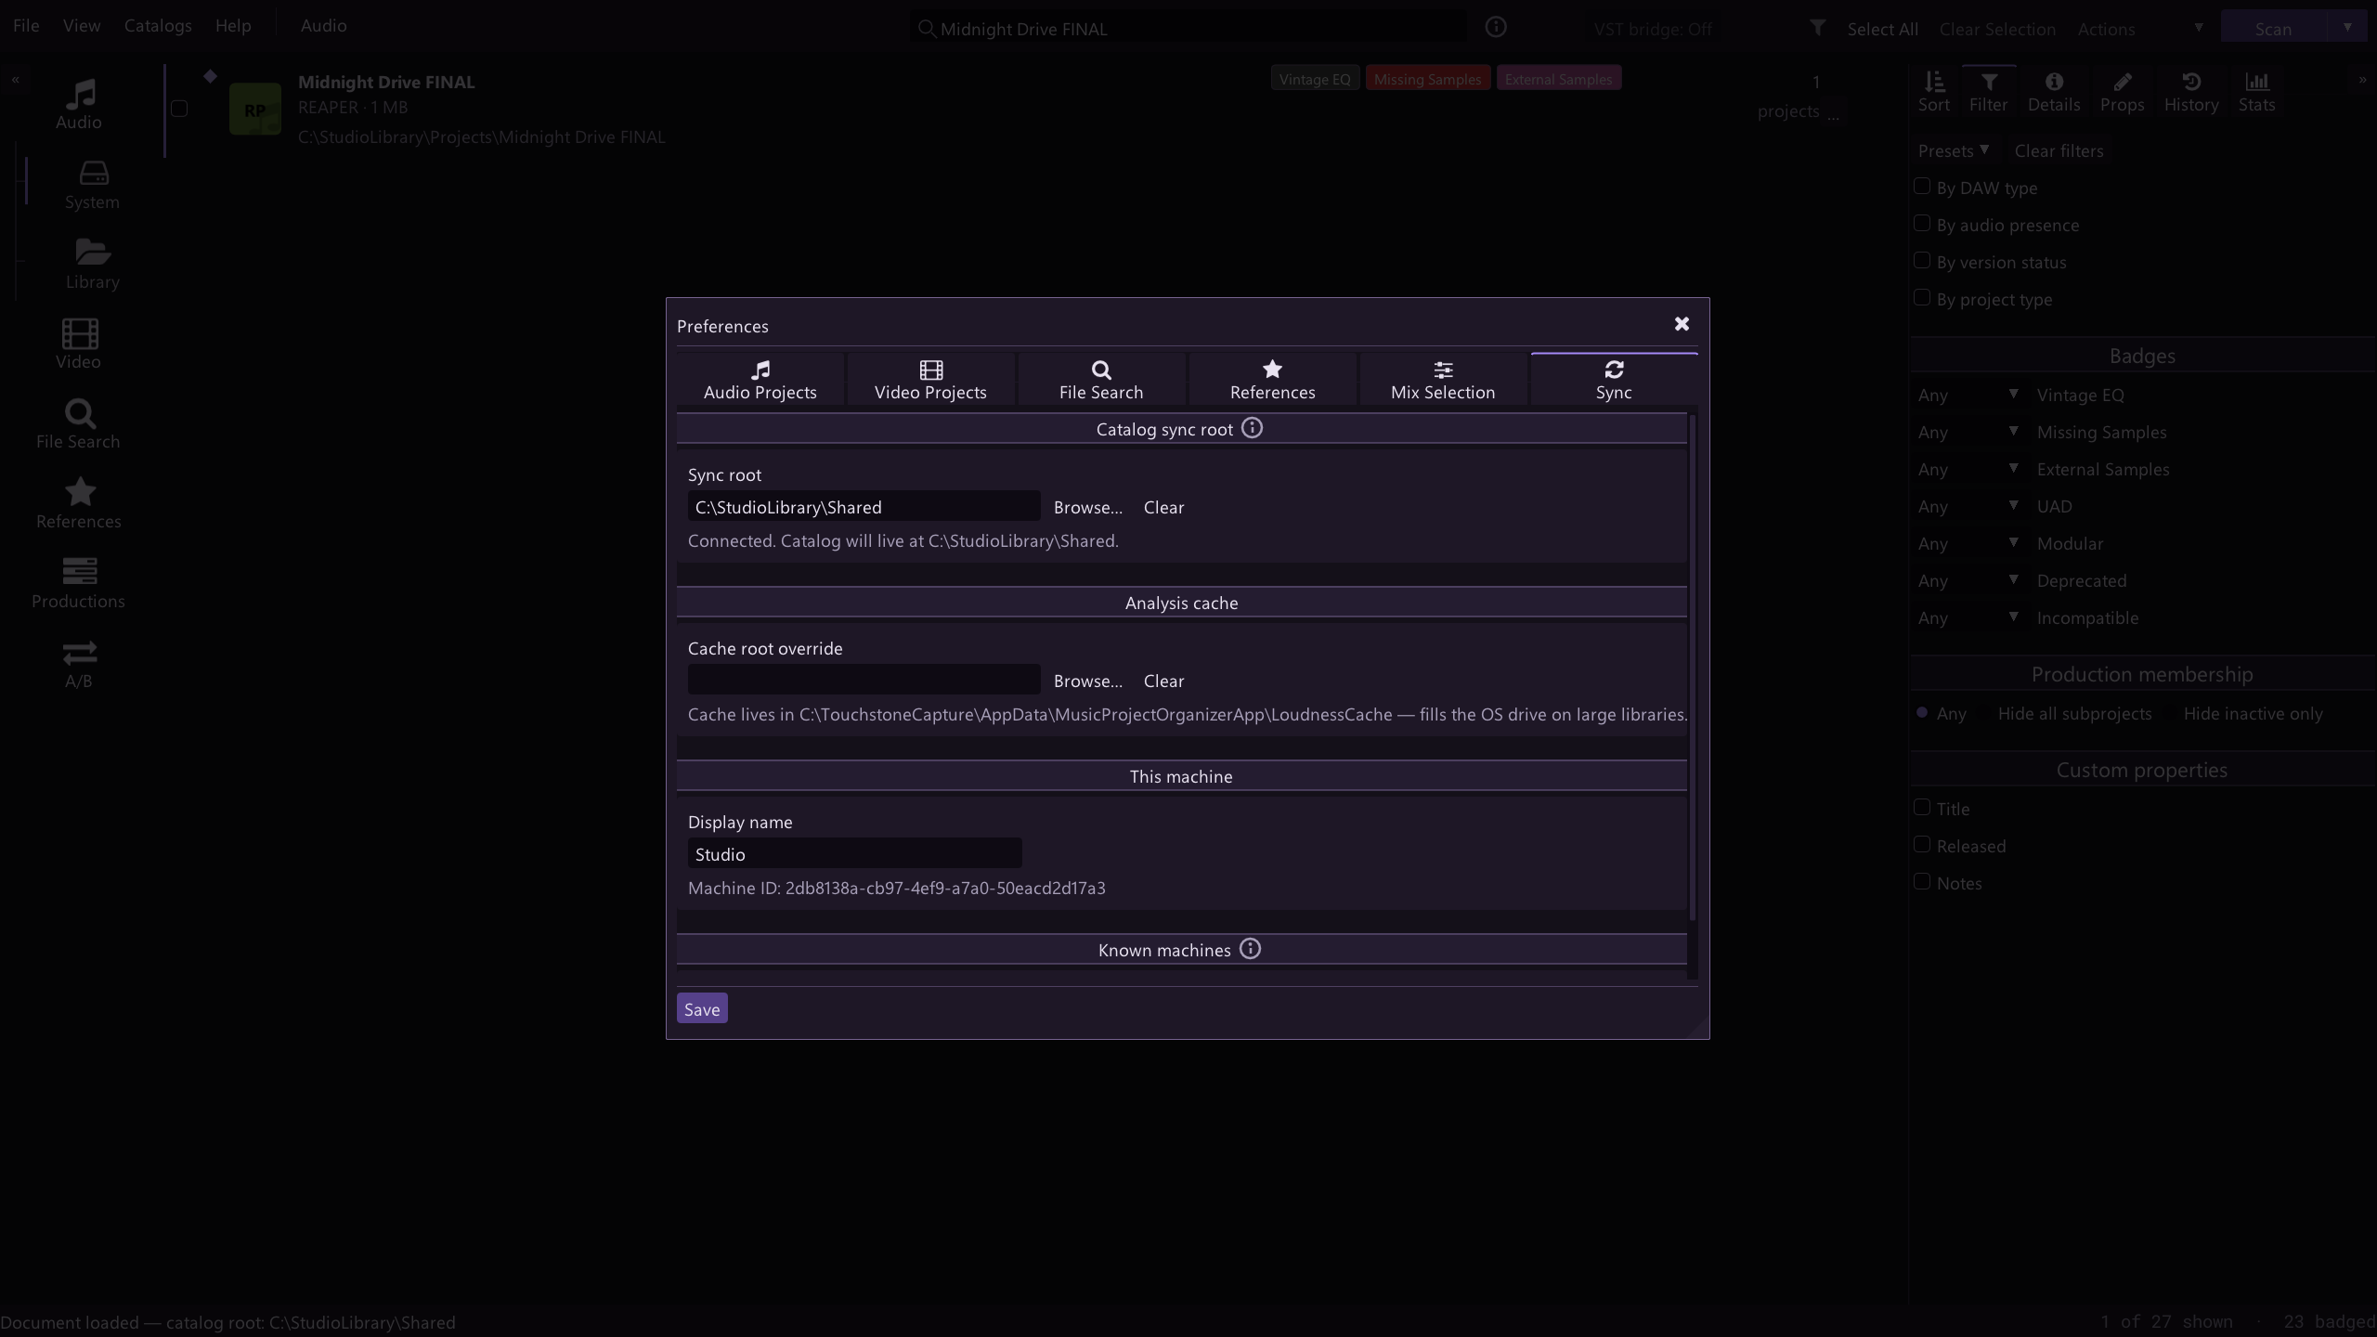Tick the Midnight Drive FINAL project checkbox
This screenshot has width=2377, height=1337.
(x=179, y=109)
